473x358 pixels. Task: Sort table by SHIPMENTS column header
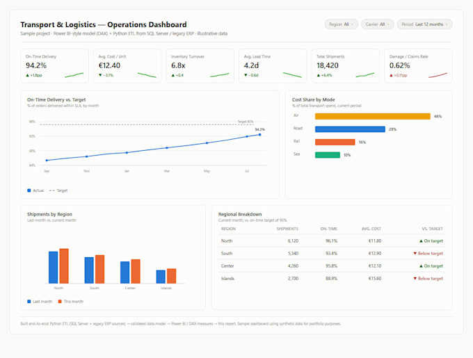pos(287,229)
